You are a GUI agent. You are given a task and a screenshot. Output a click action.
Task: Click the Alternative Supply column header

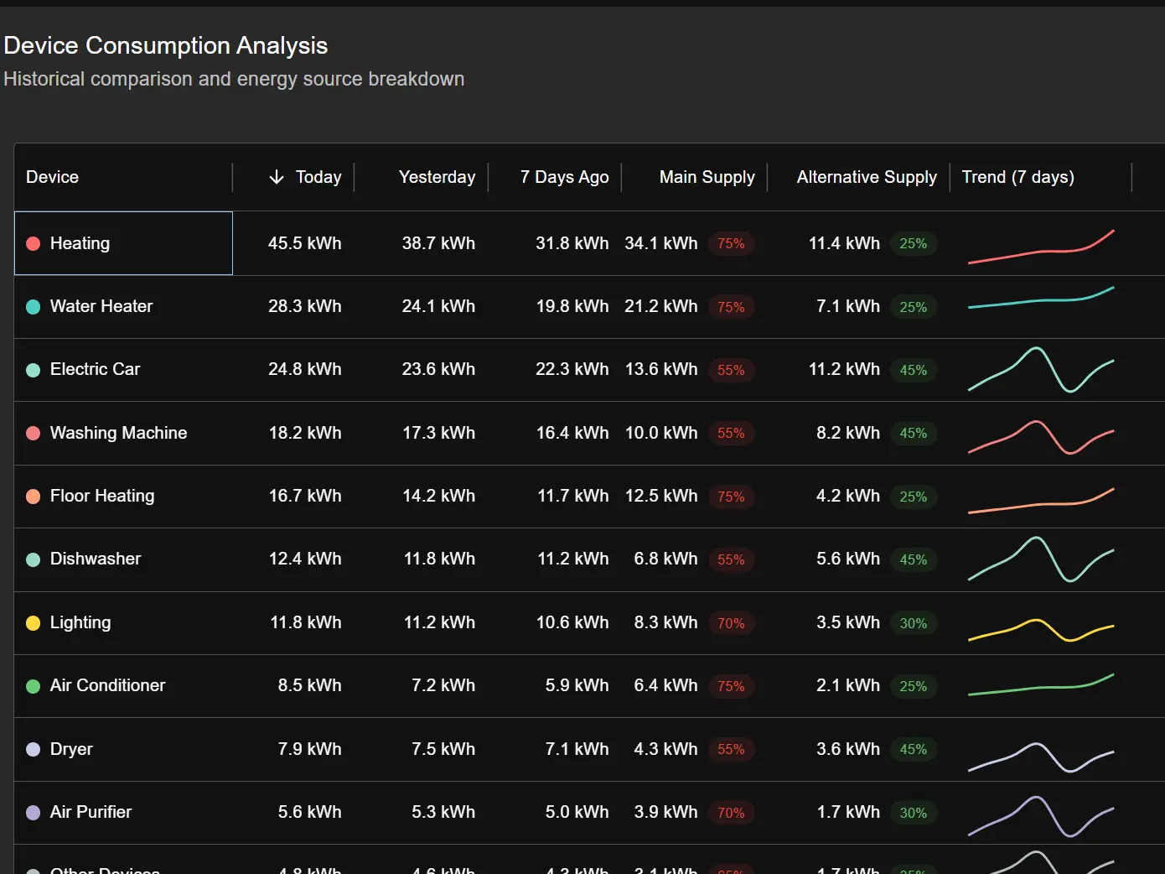coord(867,177)
